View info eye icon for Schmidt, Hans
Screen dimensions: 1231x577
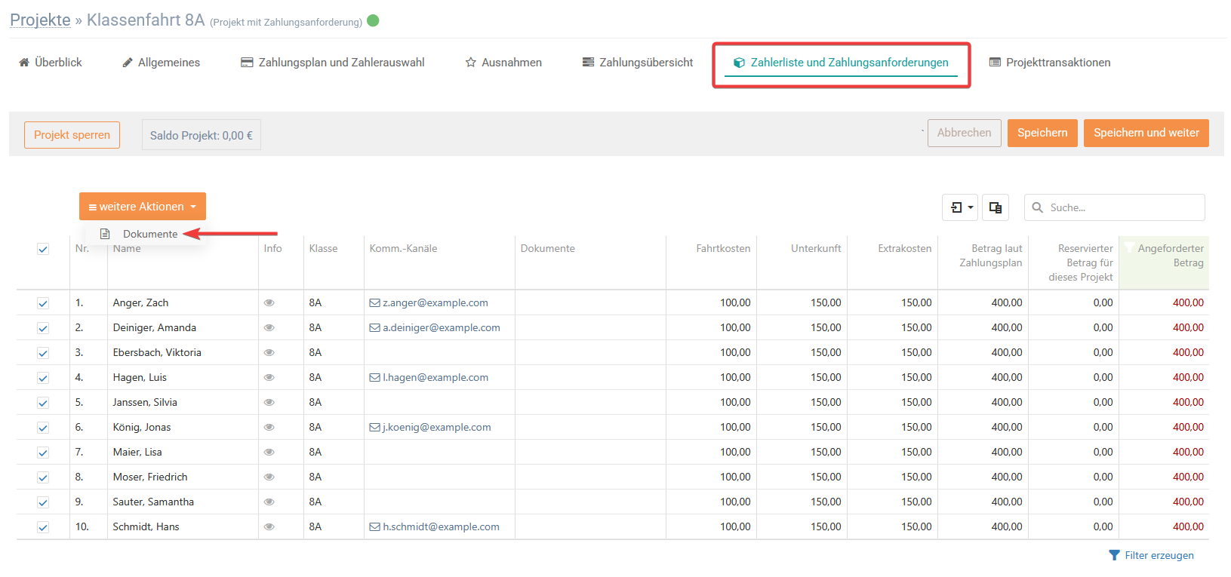coord(269,526)
